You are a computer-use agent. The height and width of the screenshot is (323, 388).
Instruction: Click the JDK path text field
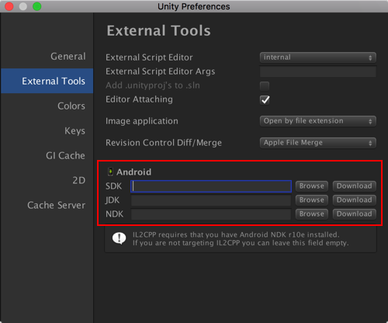(211, 200)
